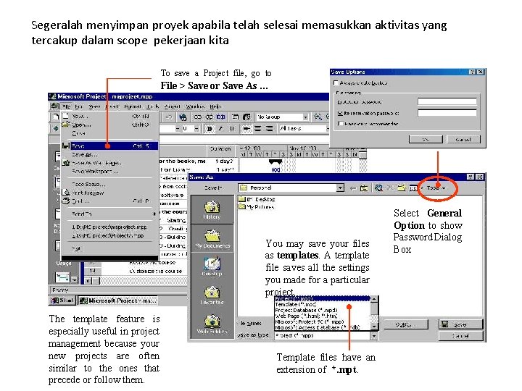
Task: Click the Write reservation password field
Action: [447, 113]
